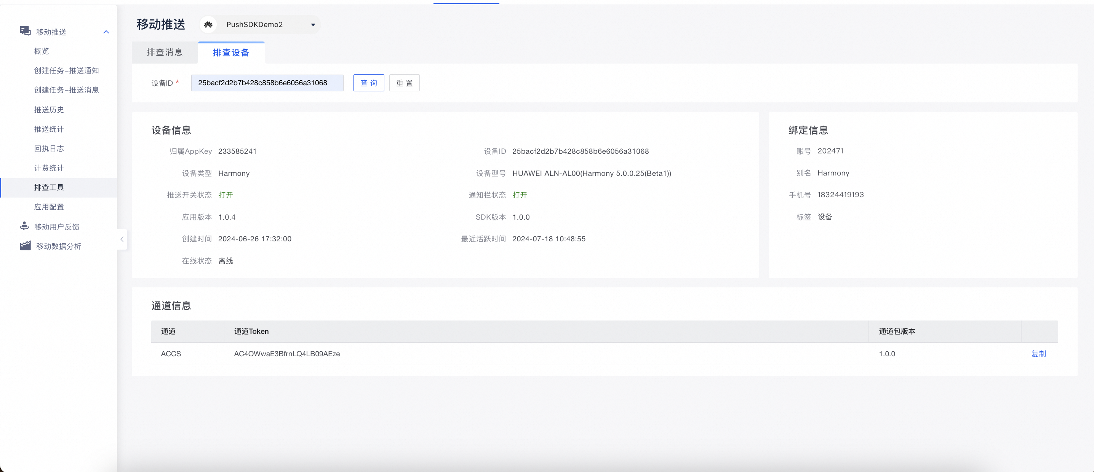Open 回执日志 in the sidebar
Image resolution: width=1094 pixels, height=472 pixels.
pos(49,148)
